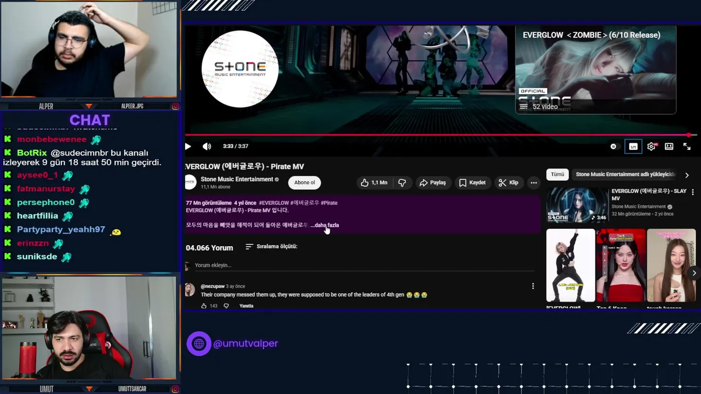
Task: Open the short thumbnail of the woman in white
Action: tap(671, 265)
